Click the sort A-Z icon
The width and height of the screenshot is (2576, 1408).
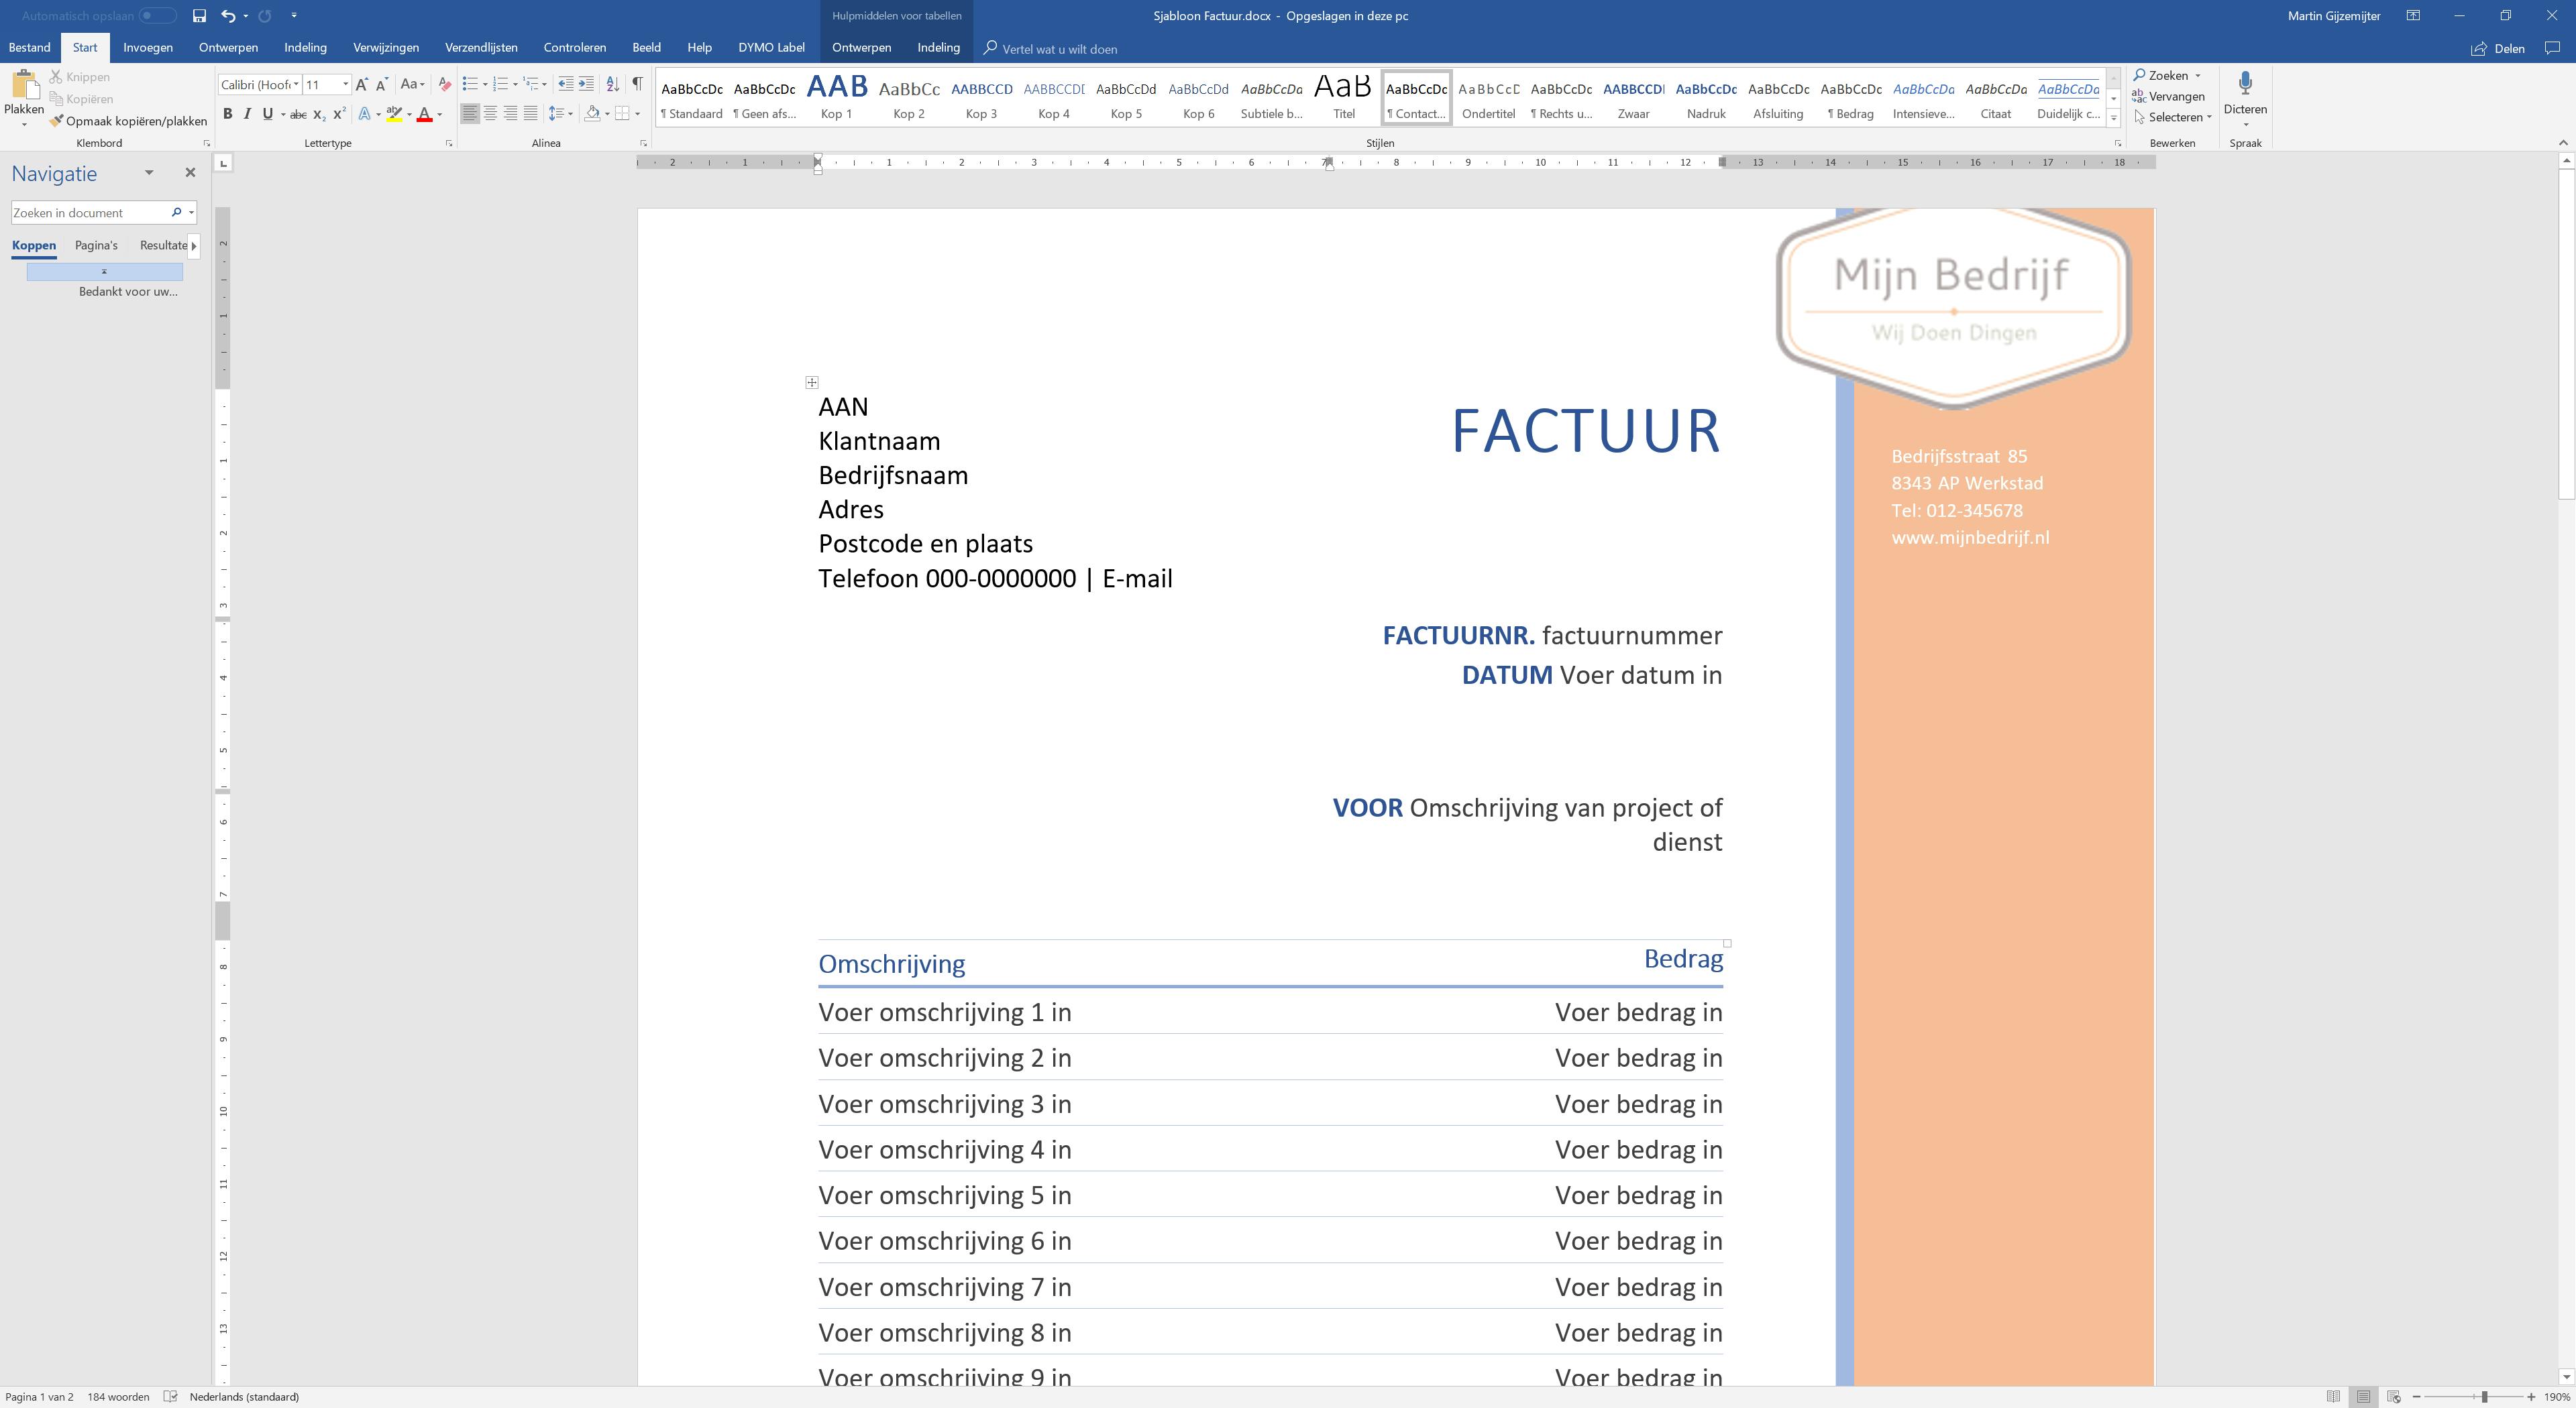[x=612, y=84]
